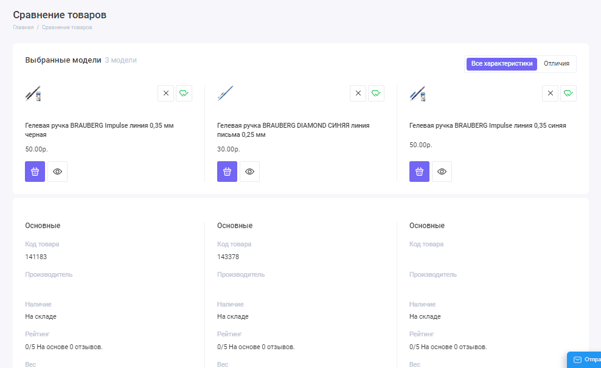Click green heart icon for blue Impulse pen
This screenshot has width=601, height=368.
(x=568, y=93)
